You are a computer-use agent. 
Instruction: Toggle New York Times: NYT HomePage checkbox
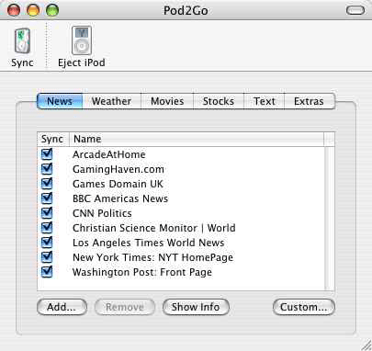(x=47, y=257)
